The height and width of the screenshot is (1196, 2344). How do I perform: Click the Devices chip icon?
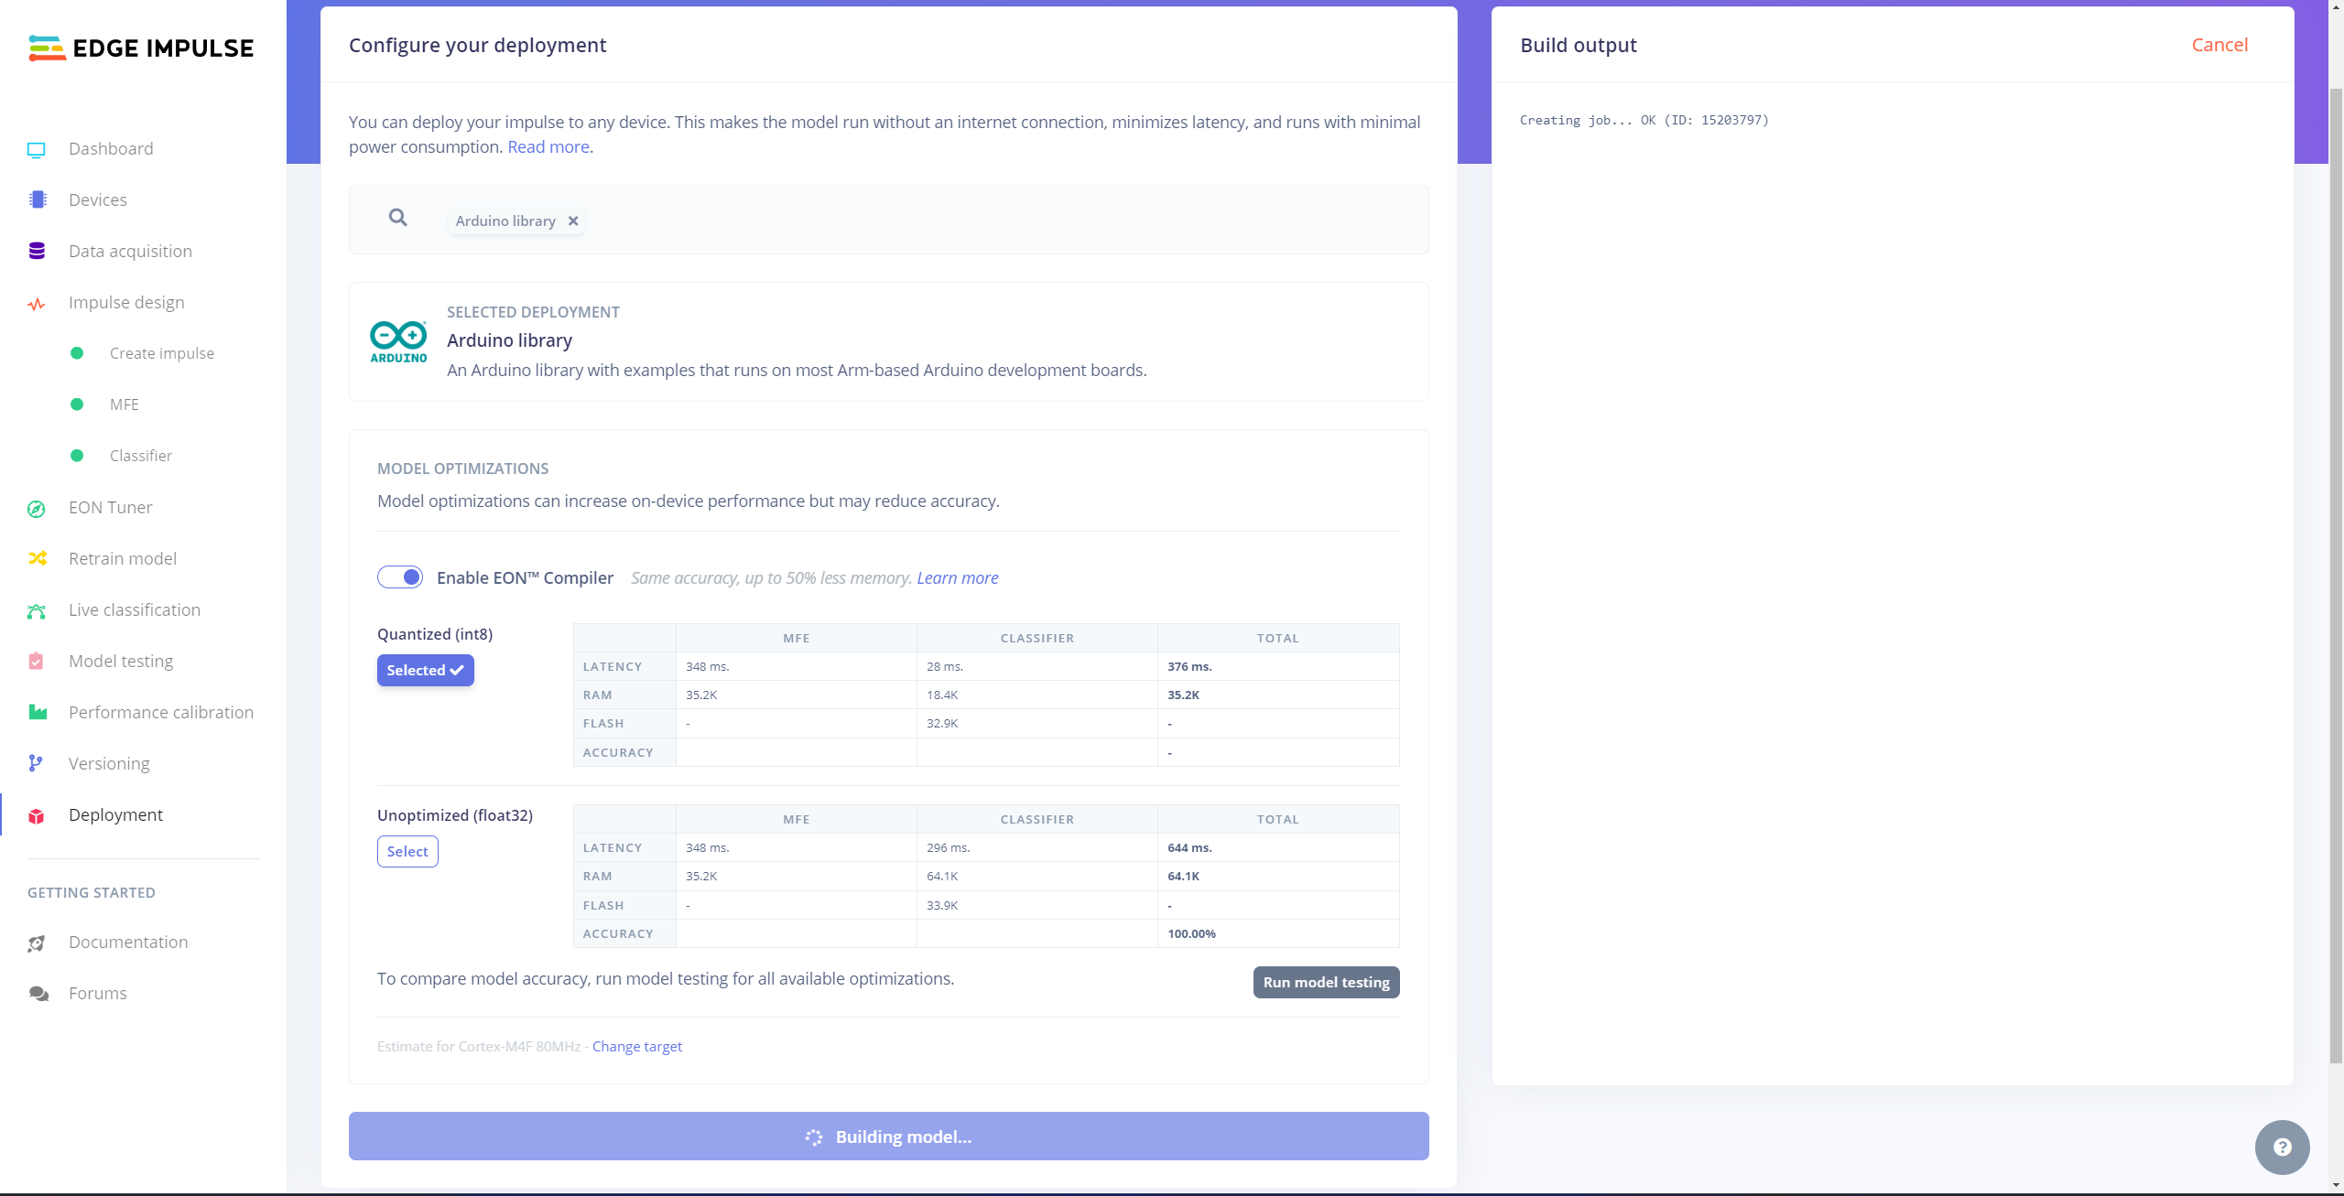tap(38, 199)
